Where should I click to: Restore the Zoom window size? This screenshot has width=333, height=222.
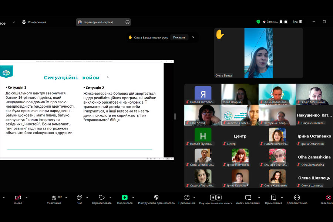tap(324, 22)
